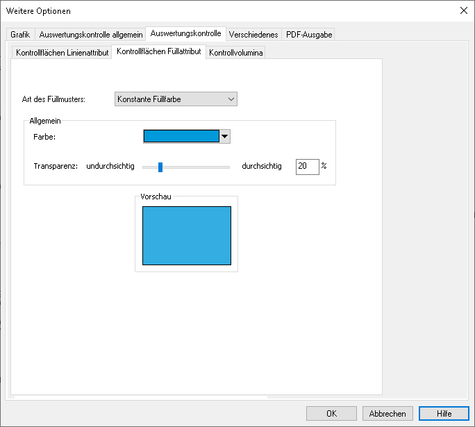Close the Weitere Optionen dialog
475x427 pixels.
463,10
